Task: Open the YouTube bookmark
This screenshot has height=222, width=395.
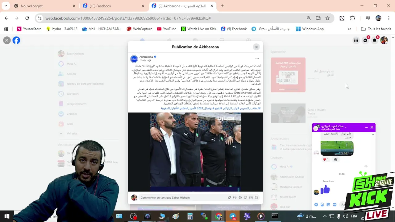Action: point(166,29)
